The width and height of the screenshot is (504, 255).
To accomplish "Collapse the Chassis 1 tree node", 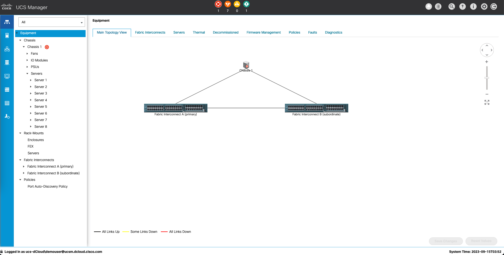I will [24, 47].
